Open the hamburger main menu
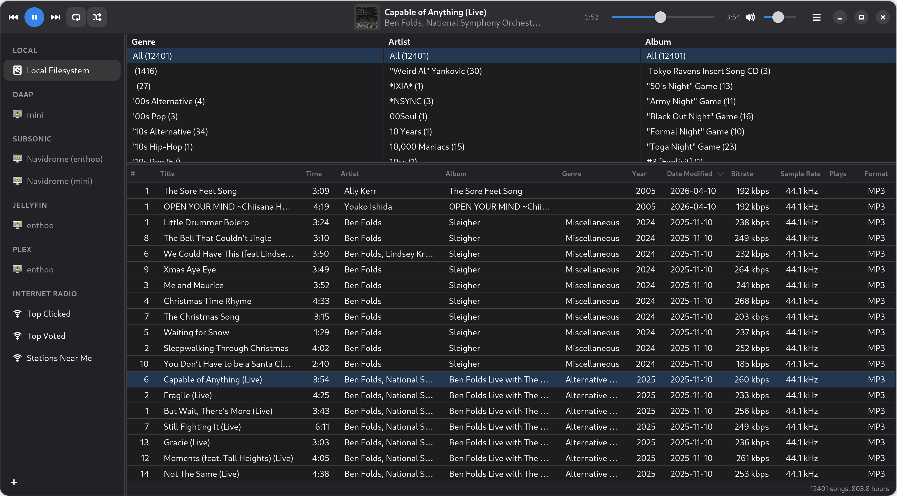 coord(817,17)
